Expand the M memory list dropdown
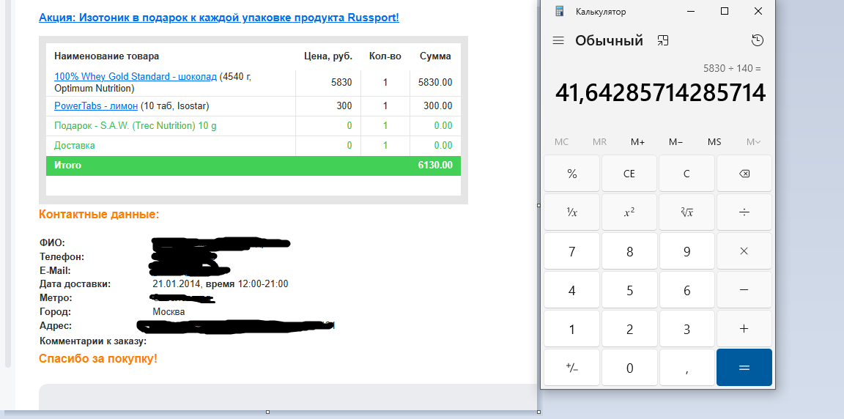Image resolution: width=844 pixels, height=419 pixels. [x=754, y=142]
